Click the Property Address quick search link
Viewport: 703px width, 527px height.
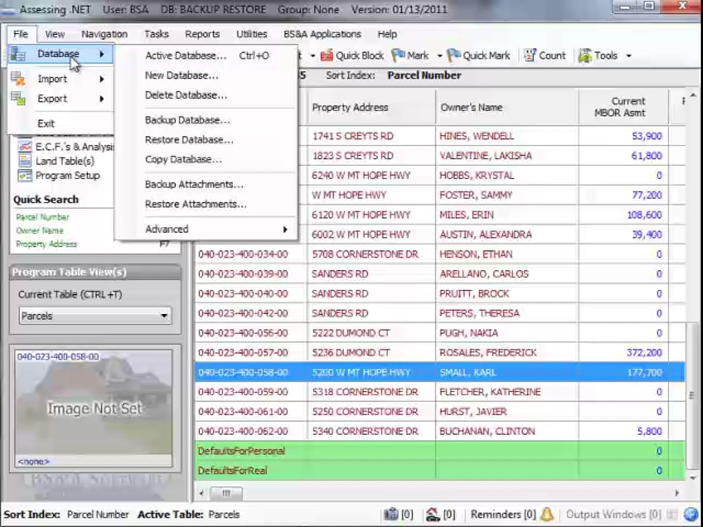46,244
